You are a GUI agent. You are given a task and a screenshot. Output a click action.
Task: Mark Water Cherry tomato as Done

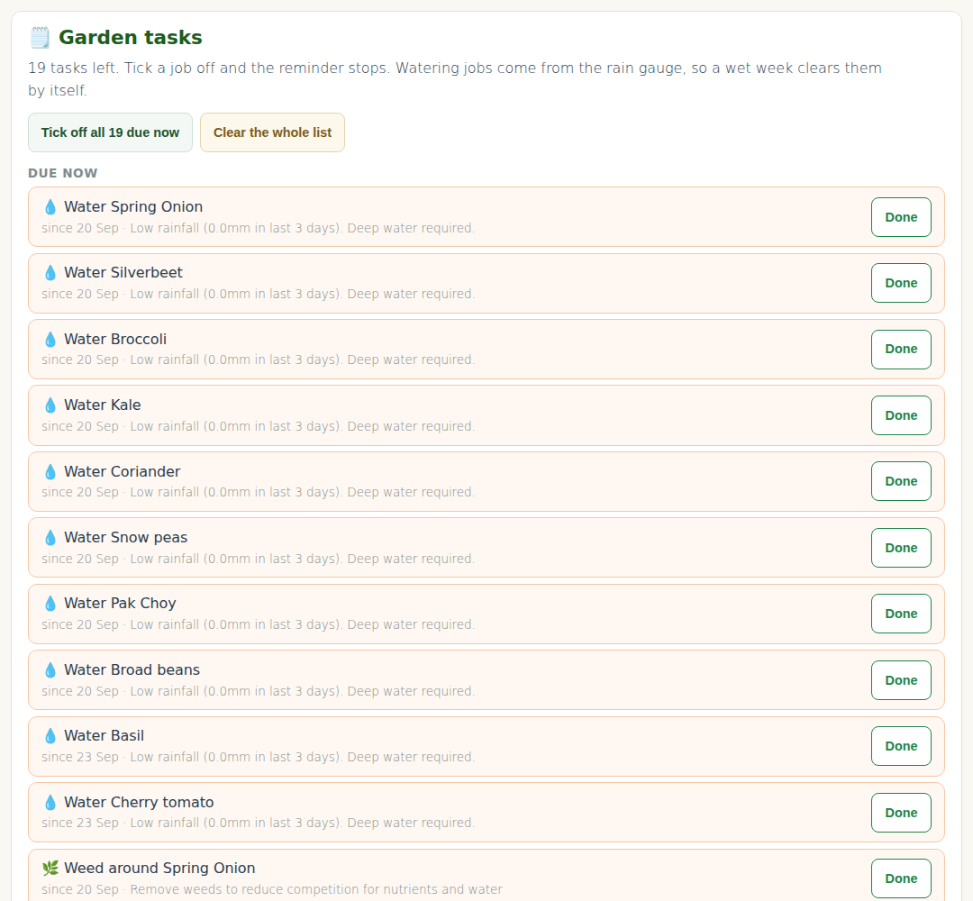point(901,813)
